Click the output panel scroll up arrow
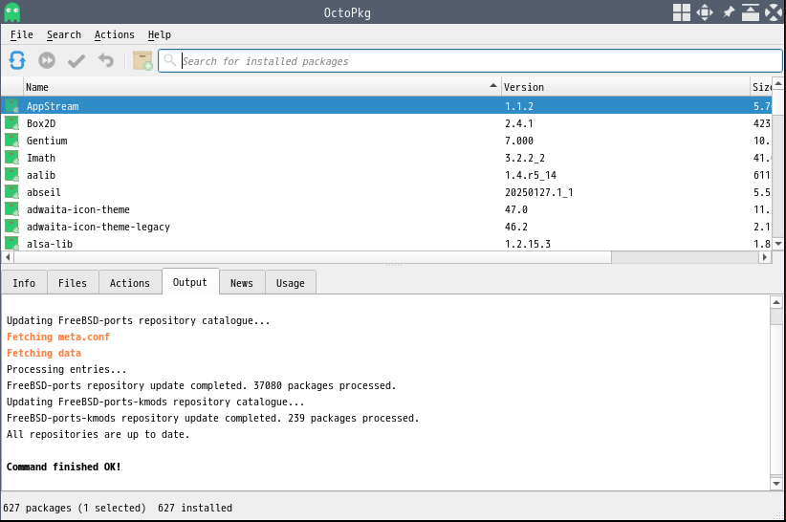This screenshot has height=522, width=786. pos(776,302)
